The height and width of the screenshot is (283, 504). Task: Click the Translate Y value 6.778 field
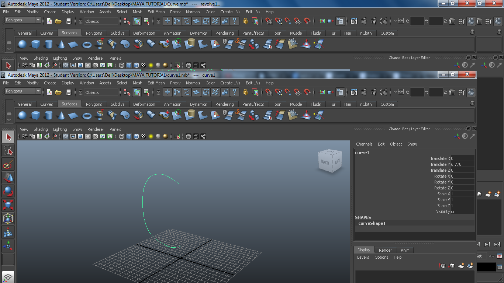[462, 164]
